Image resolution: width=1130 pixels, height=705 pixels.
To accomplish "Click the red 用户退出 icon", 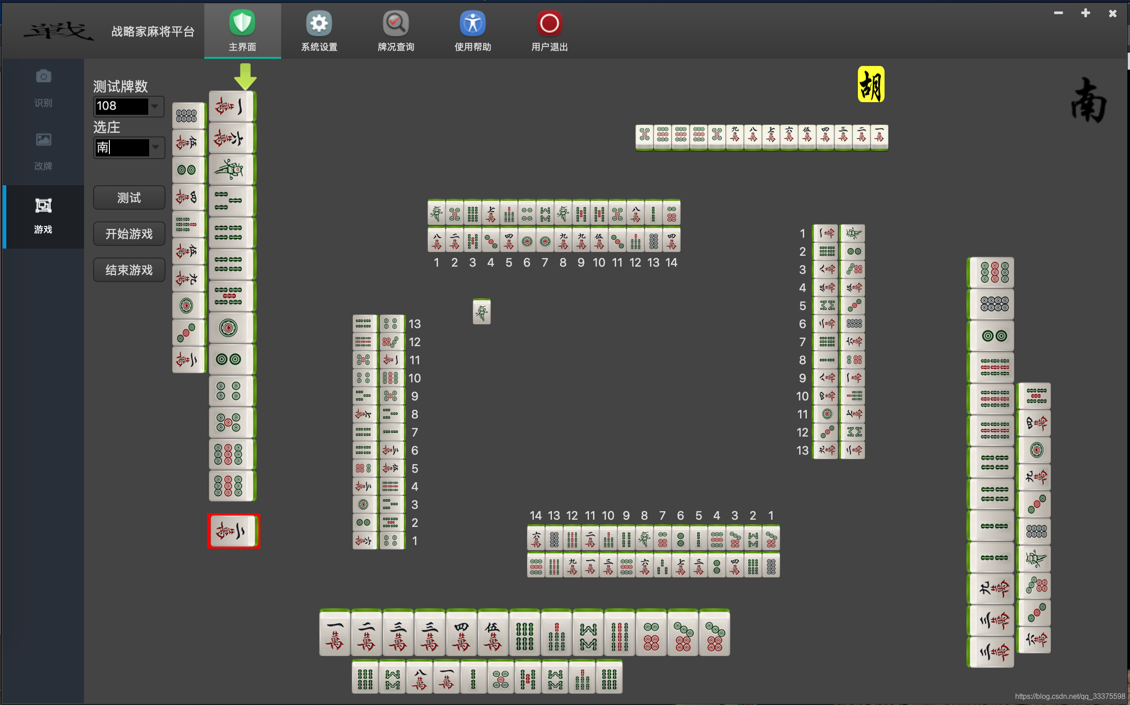I will [x=549, y=23].
